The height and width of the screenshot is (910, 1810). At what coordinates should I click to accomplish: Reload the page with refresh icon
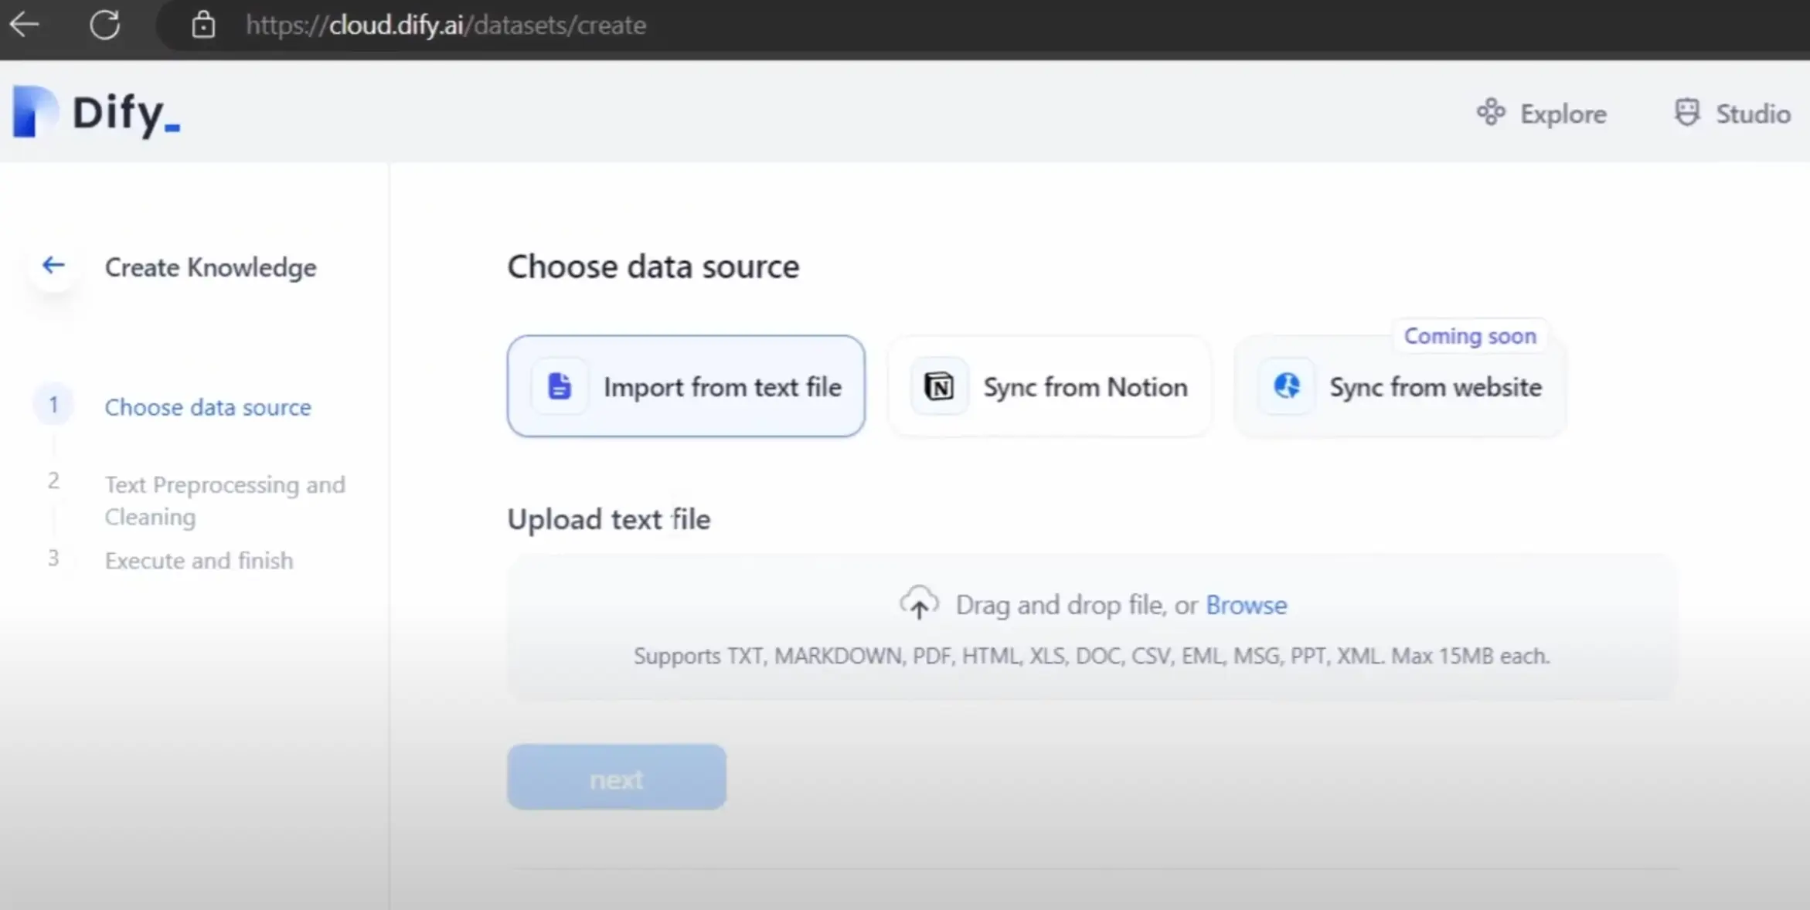104,25
